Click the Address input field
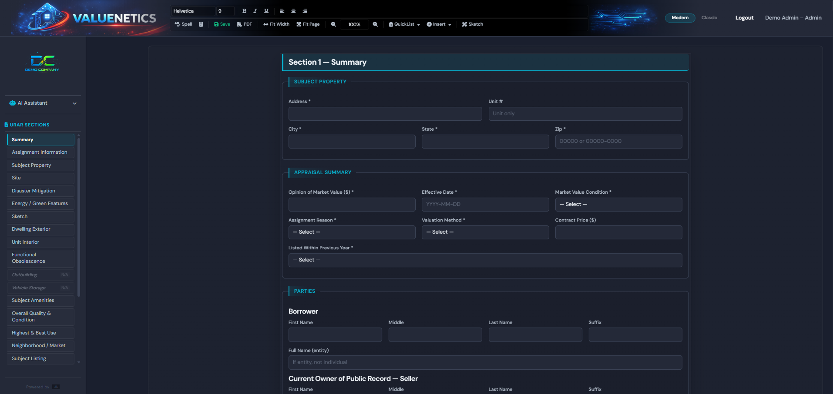This screenshot has height=394, width=833. coord(385,114)
